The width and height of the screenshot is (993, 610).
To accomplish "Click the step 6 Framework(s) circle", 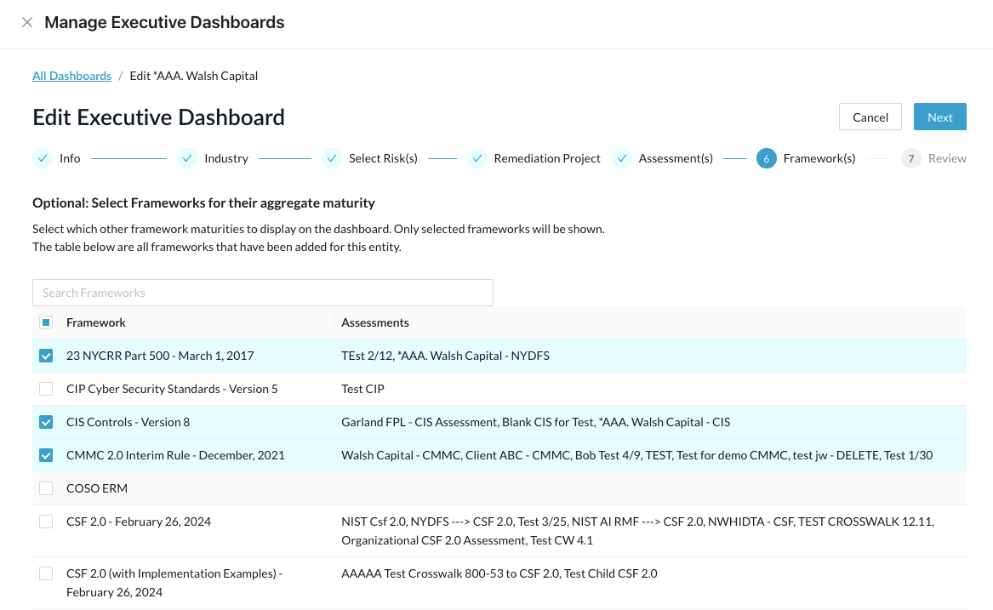I will (767, 158).
